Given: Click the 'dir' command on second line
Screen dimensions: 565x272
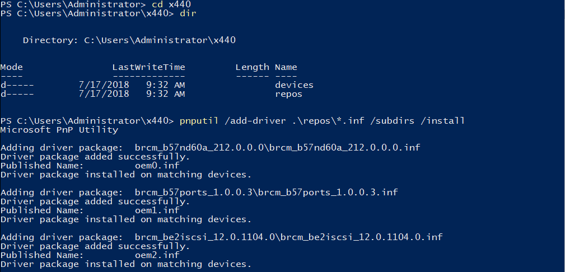Looking at the screenshot, I should click(x=188, y=13).
